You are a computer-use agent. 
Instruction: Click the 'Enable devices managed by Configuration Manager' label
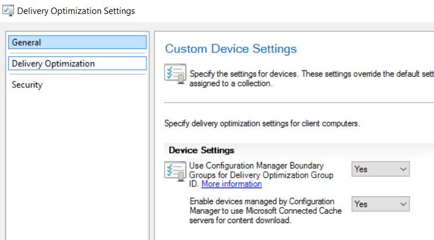pos(266,211)
